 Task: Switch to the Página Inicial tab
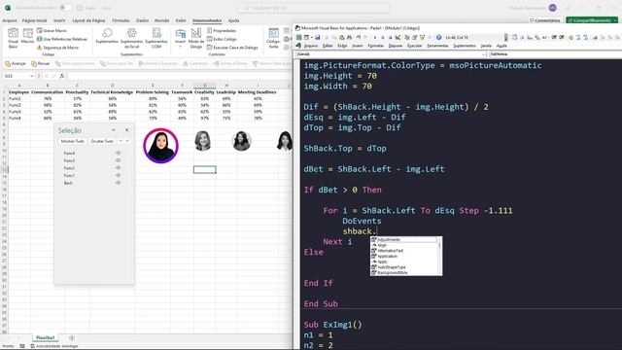coord(34,20)
